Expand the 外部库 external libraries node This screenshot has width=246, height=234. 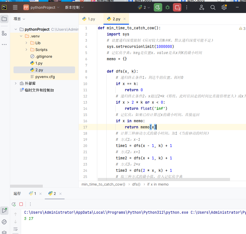tap(16, 83)
